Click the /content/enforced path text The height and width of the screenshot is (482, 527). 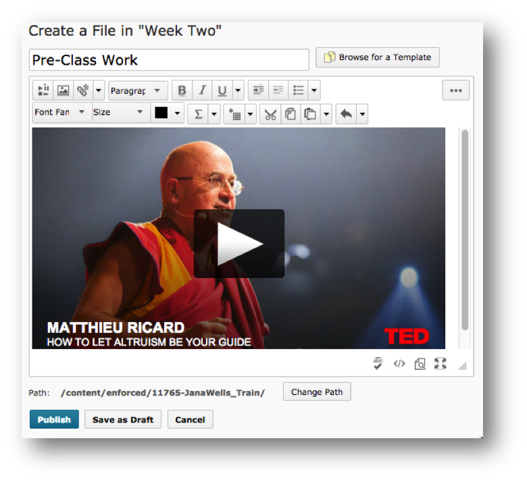[163, 393]
